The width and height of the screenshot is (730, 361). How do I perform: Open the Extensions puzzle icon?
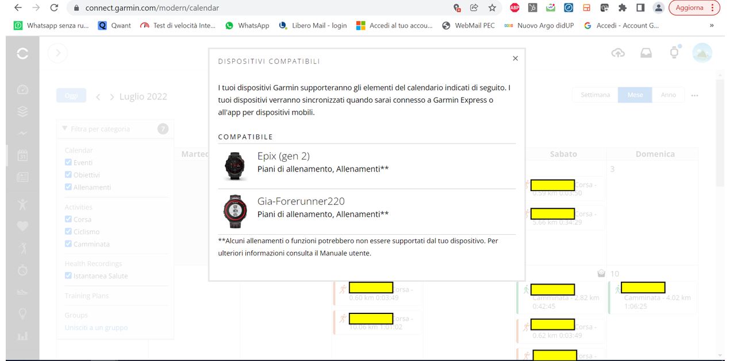pyautogui.click(x=622, y=8)
